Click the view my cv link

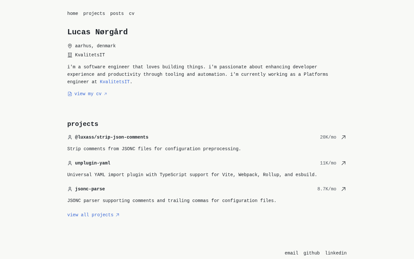[88, 94]
